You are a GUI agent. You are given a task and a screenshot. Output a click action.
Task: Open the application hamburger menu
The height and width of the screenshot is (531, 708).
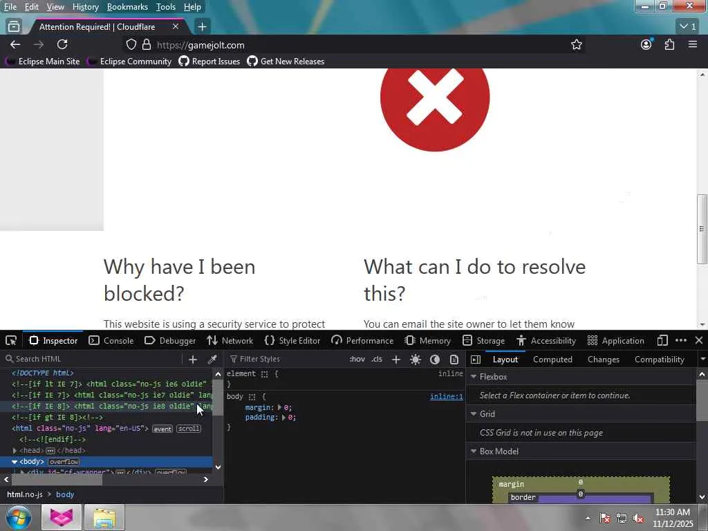(693, 44)
